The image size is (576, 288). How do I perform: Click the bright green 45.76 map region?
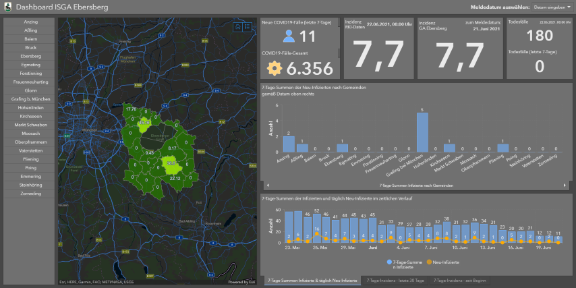(x=144, y=123)
